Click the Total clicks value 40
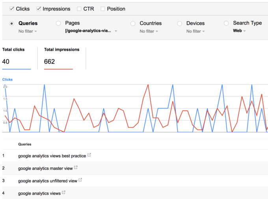The image size is (268, 199). [x=6, y=62]
